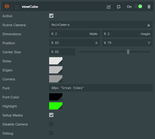Viewport: 155px width, 139px height.
Task: Toggle the viewCube On switch
Action: 138,7
